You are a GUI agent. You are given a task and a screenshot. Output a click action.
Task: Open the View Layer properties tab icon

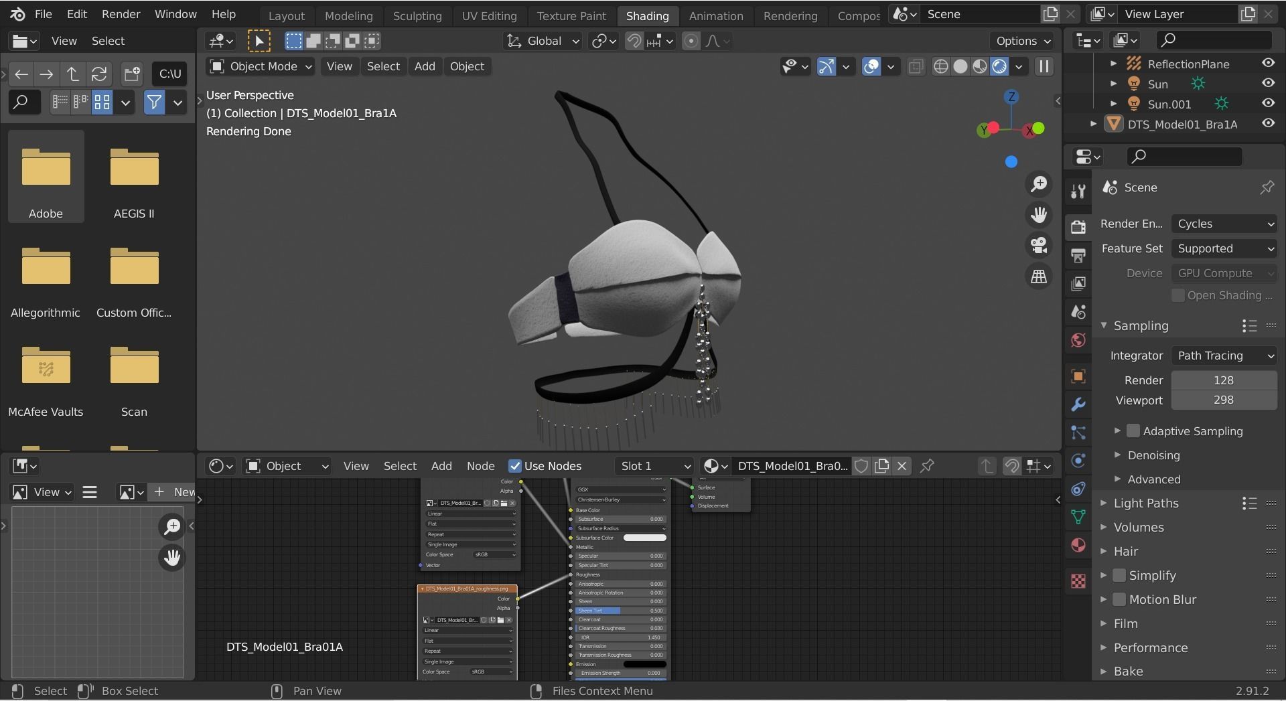tap(1078, 283)
